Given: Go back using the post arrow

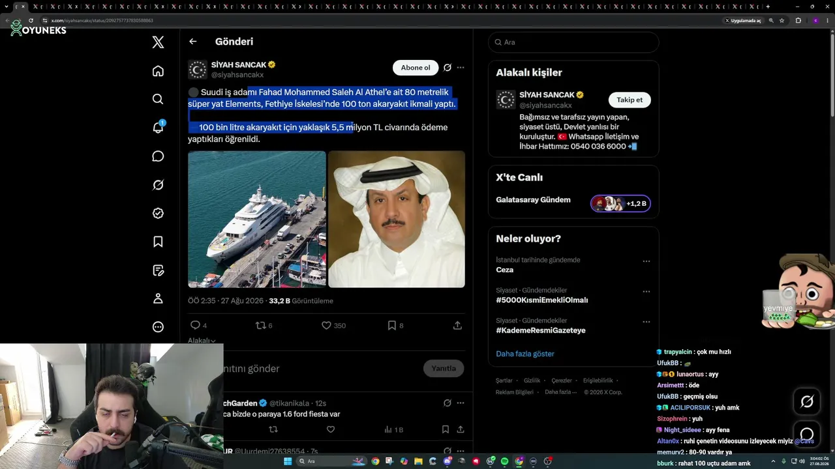Looking at the screenshot, I should pyautogui.click(x=192, y=42).
